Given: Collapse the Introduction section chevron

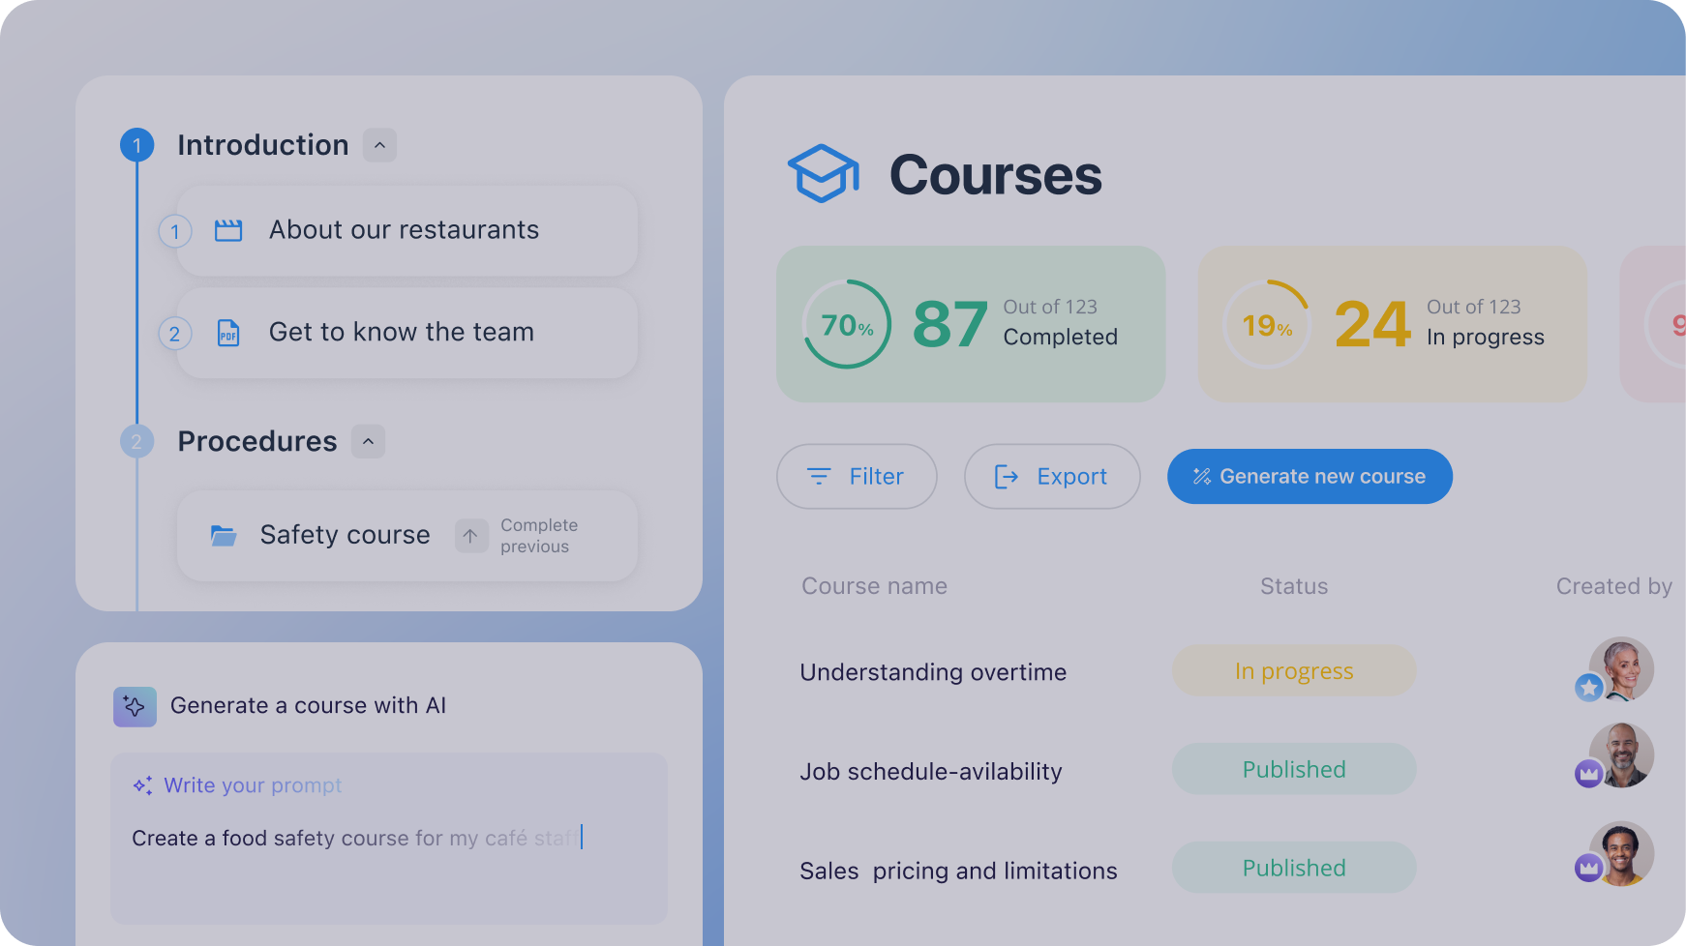Looking at the screenshot, I should [x=379, y=145].
